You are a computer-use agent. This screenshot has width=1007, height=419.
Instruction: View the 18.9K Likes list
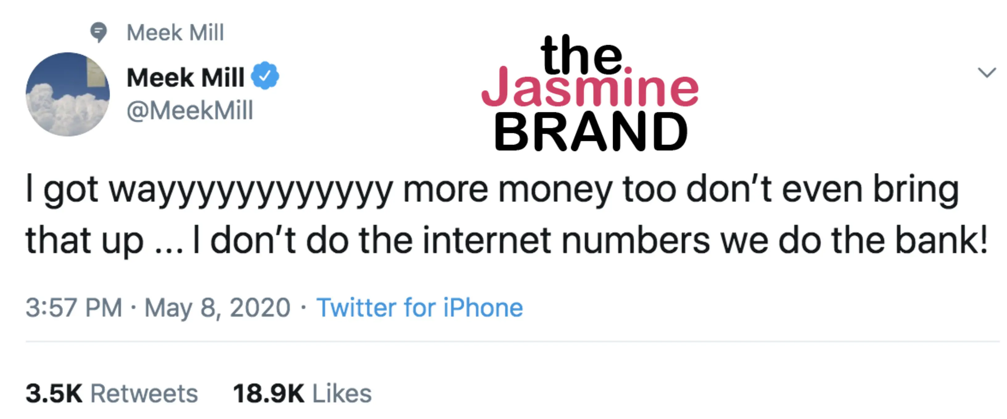click(x=302, y=393)
